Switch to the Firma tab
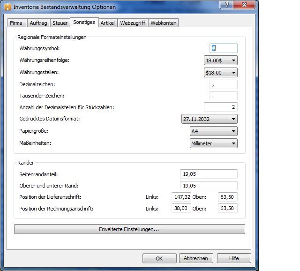 pos(17,23)
